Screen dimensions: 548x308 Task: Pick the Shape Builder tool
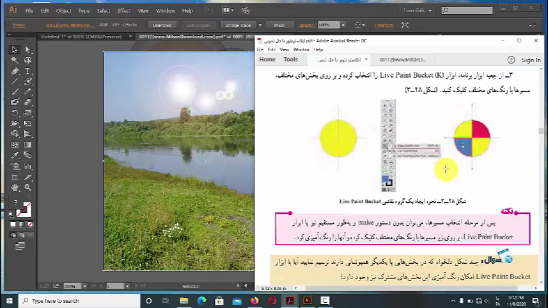15,134
